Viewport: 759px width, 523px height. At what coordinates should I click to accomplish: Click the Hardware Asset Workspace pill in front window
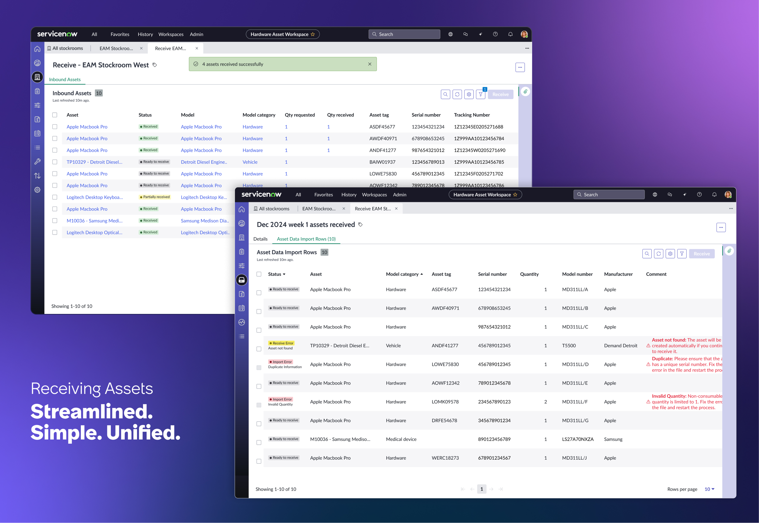(485, 195)
